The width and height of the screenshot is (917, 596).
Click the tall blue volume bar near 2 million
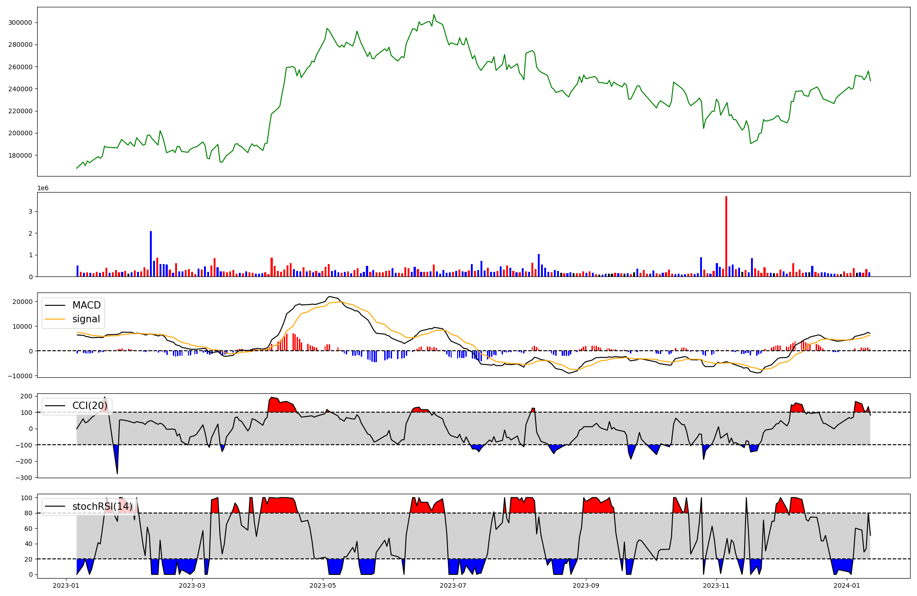(x=151, y=254)
